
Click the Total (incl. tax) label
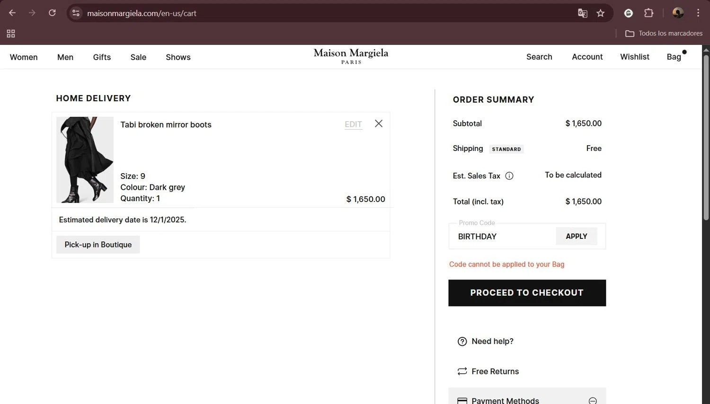(x=478, y=202)
